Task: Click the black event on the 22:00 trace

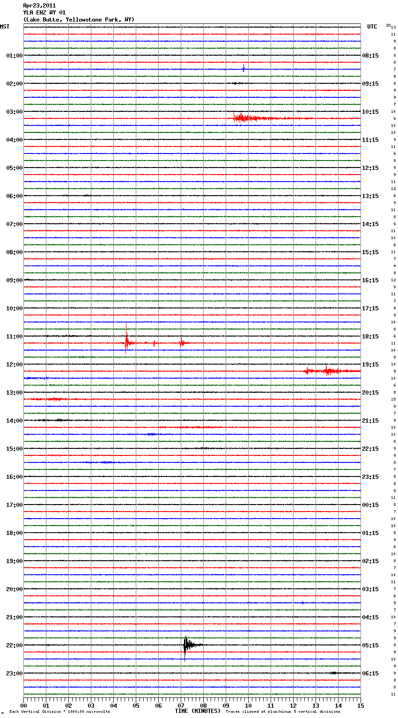Action: click(x=187, y=645)
